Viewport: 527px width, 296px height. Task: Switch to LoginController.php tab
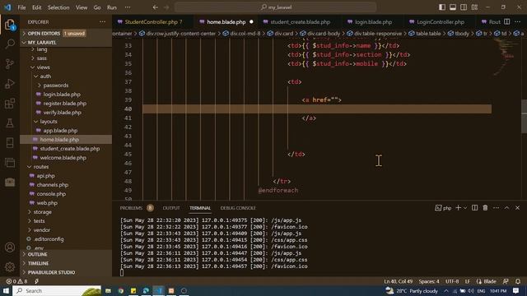click(x=441, y=22)
